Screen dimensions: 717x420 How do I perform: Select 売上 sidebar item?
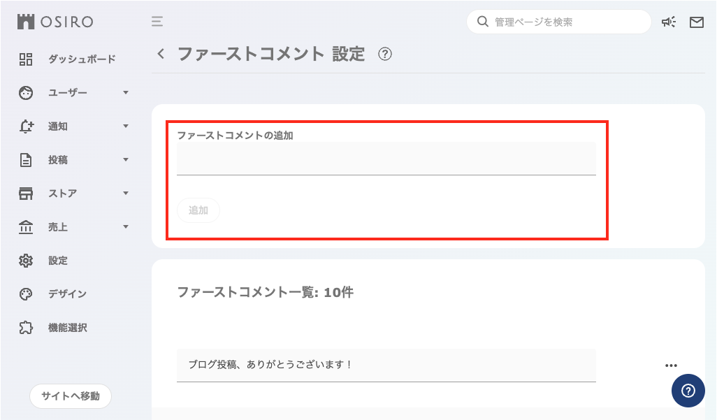57,227
